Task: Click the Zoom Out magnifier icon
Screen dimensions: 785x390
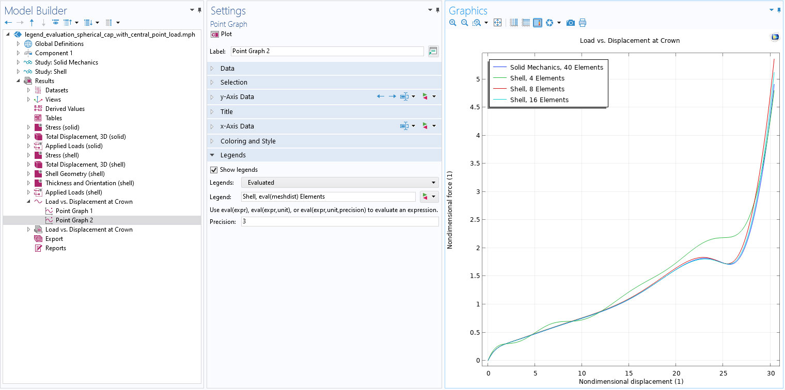Action: (x=464, y=23)
